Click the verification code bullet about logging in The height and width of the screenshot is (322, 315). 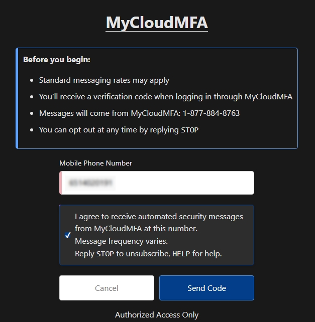165,97
